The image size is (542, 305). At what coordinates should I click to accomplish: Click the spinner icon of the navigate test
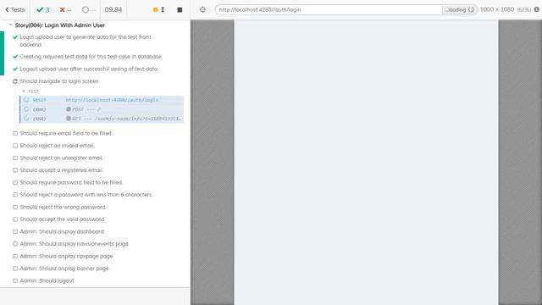tap(15, 81)
